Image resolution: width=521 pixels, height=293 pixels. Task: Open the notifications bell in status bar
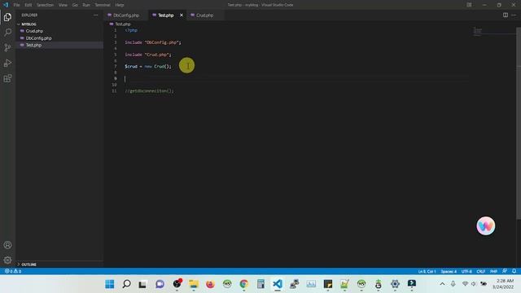[x=514, y=271]
